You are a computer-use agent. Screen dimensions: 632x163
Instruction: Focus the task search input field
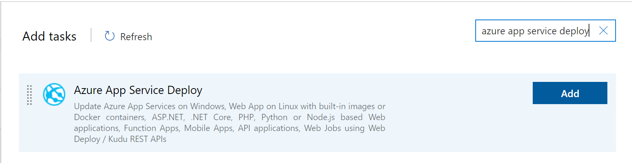[535, 31]
